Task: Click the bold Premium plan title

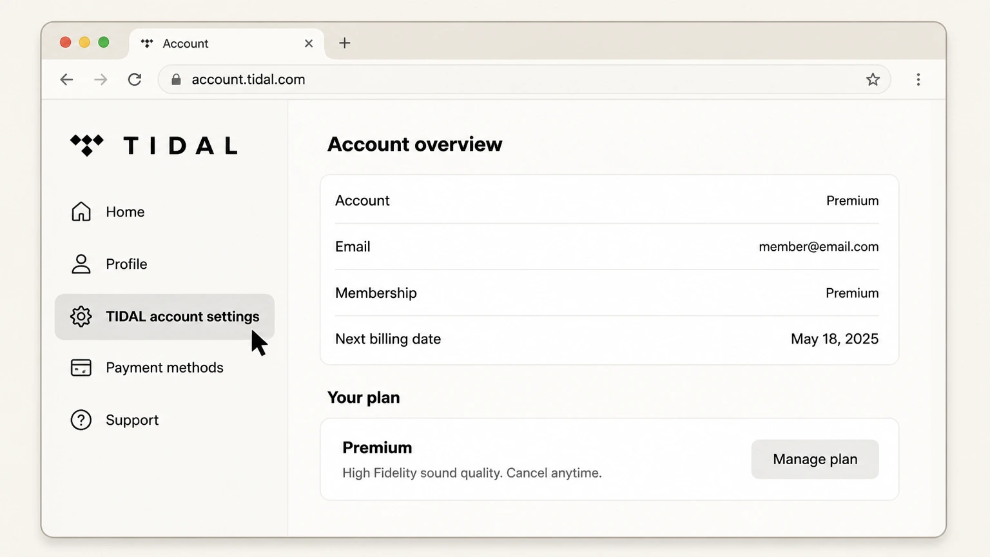Action: pyautogui.click(x=377, y=447)
